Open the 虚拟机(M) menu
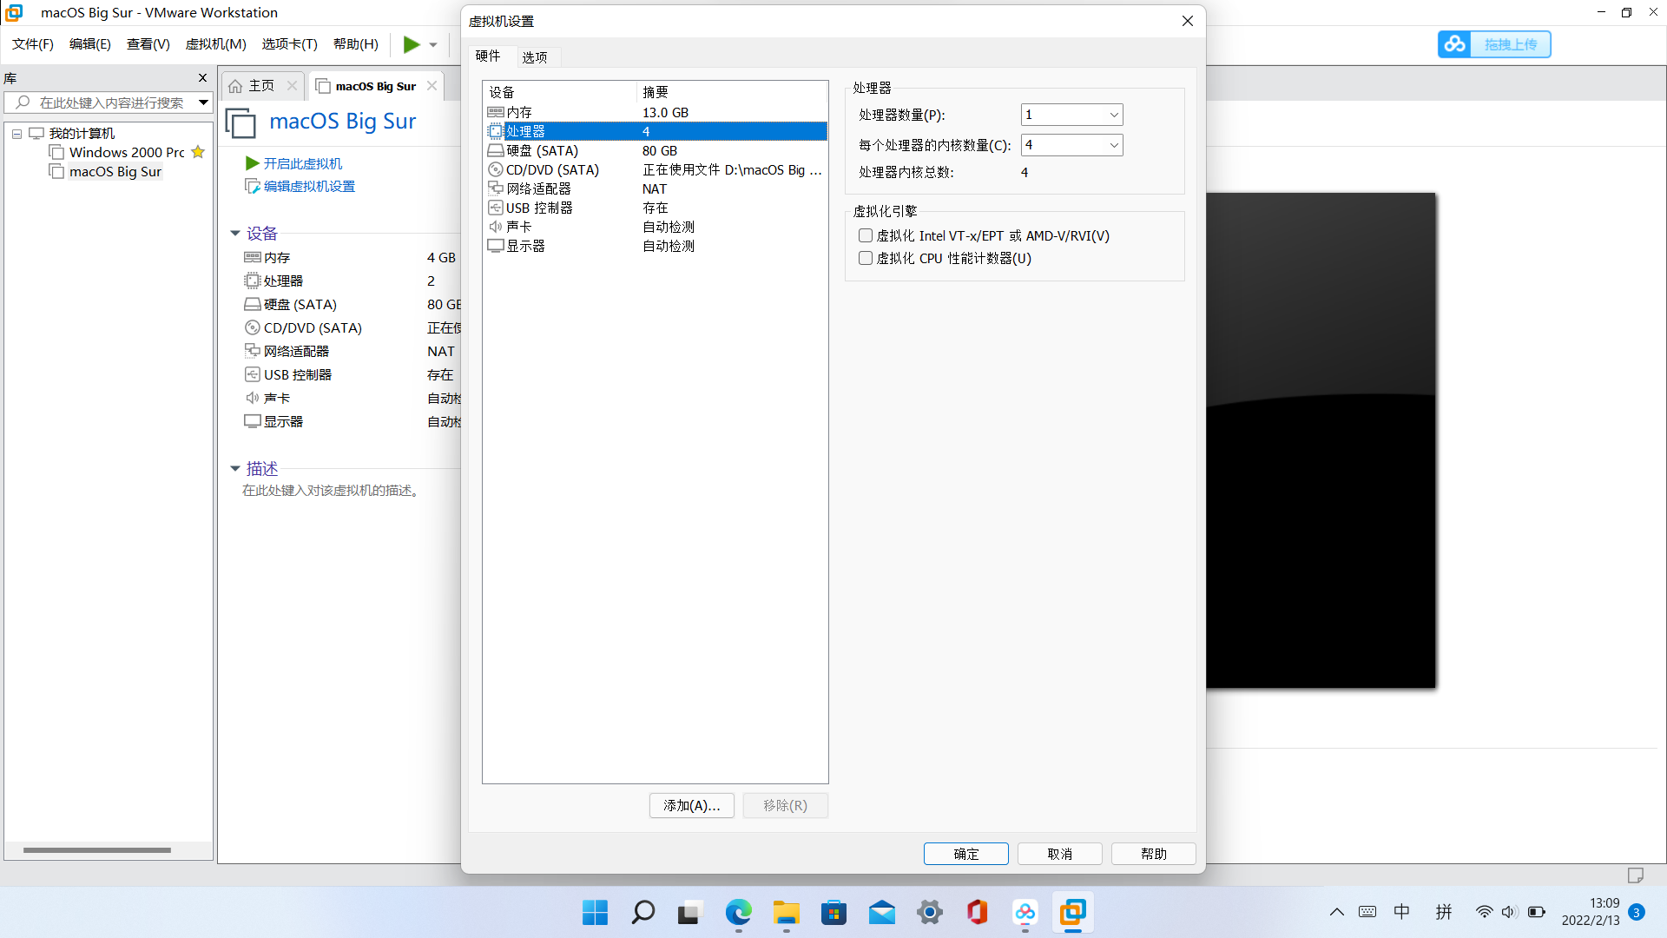Screen dimensions: 1667x938 pos(215,43)
